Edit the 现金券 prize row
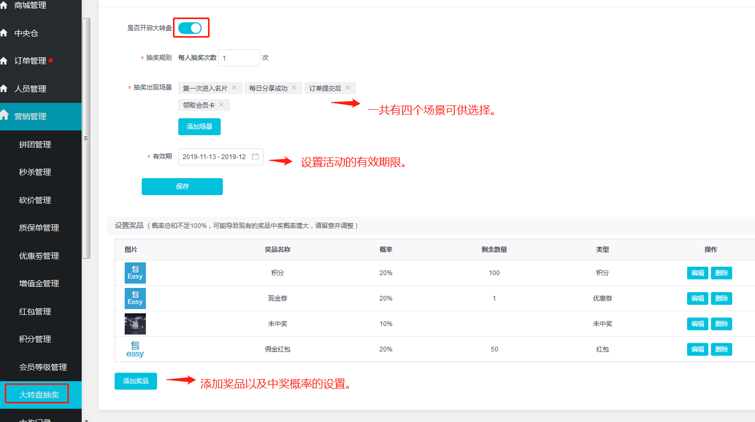Screen dimensions: 755x422 coord(698,298)
